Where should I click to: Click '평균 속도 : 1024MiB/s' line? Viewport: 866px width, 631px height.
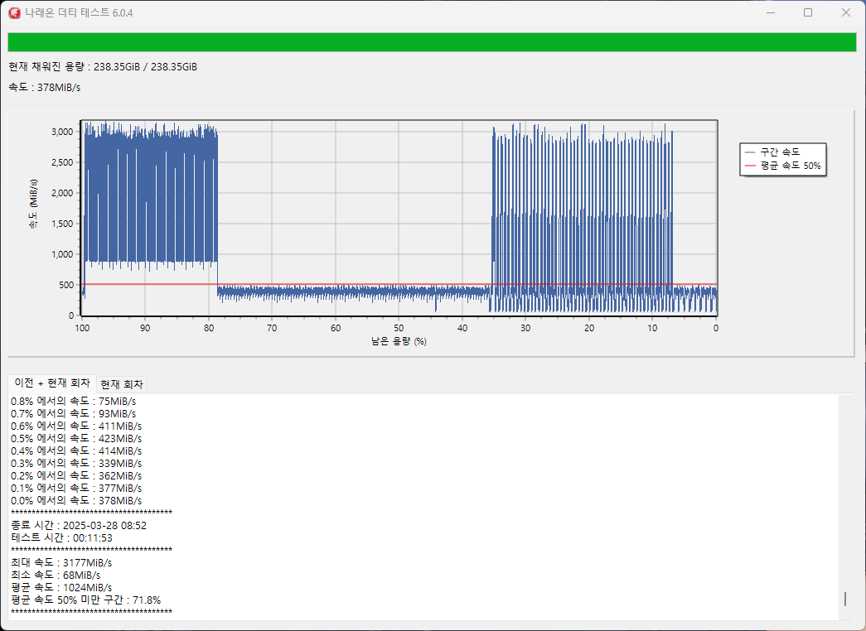click(x=61, y=587)
